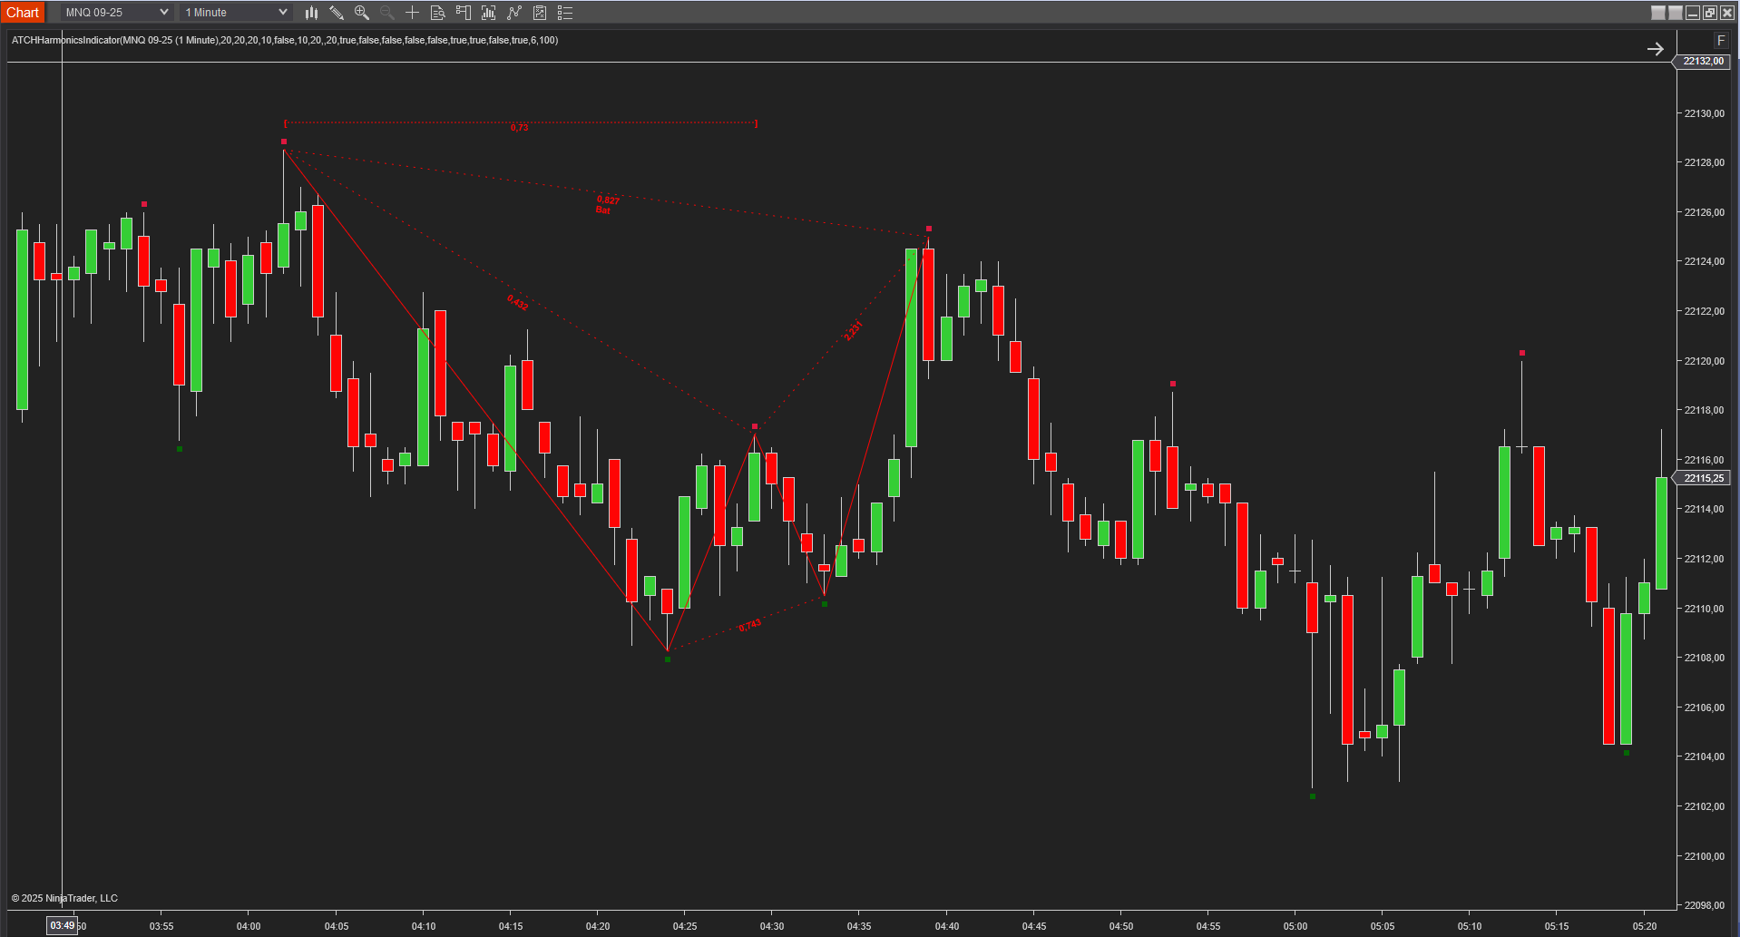Click the zoom out magnifier icon
This screenshot has width=1740, height=937.
pos(387,13)
